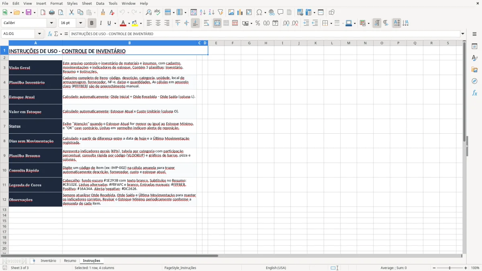Align cell content to bottom
This screenshot has width=482, height=271.
[x=195, y=23]
